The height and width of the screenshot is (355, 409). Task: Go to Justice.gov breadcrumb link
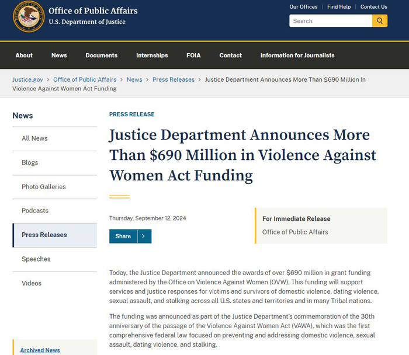(x=27, y=79)
